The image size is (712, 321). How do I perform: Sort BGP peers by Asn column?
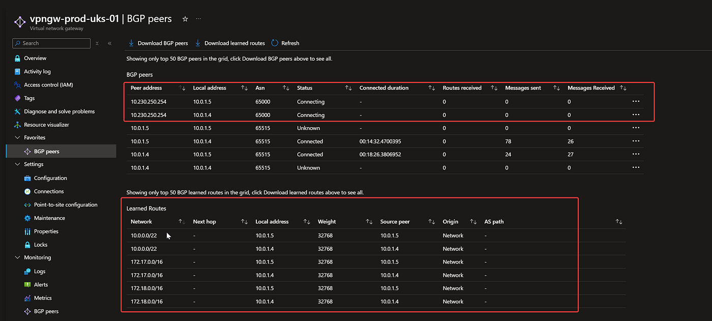(x=286, y=88)
